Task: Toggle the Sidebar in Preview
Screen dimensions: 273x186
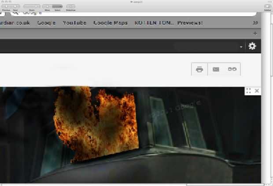Action: tap(267, 7)
